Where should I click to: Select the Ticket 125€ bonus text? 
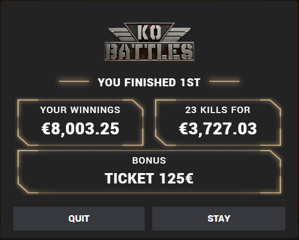pyautogui.click(x=149, y=179)
